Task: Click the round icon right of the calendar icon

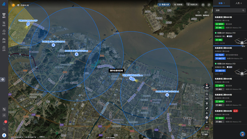Action: (209, 5)
